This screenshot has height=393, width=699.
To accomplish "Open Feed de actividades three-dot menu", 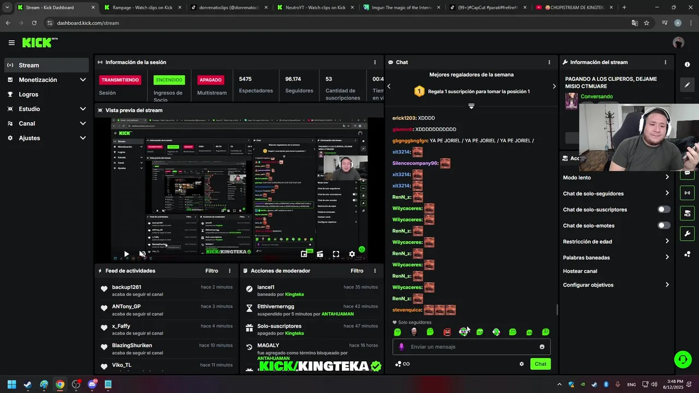I will point(229,271).
